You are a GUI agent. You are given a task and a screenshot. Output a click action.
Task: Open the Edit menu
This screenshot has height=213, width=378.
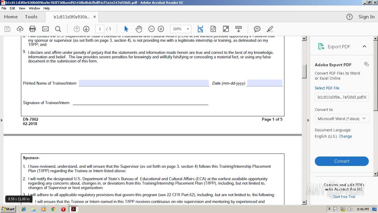point(12,8)
